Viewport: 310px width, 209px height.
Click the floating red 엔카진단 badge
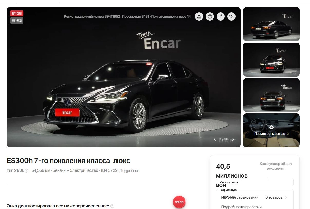point(179,202)
